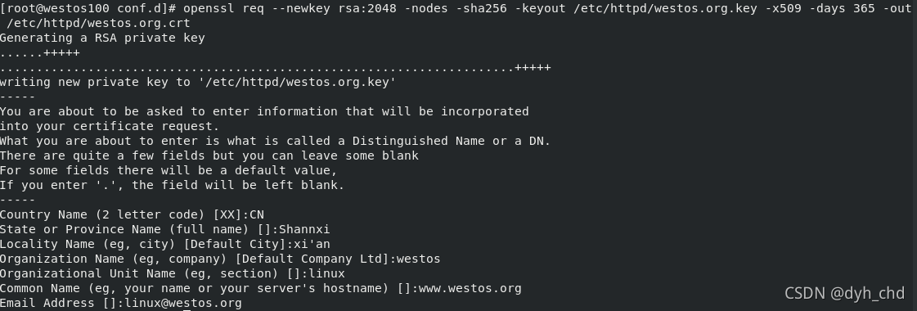
Task: Click the /etc/httpd/westos.org.crt output path
Action: [98, 24]
